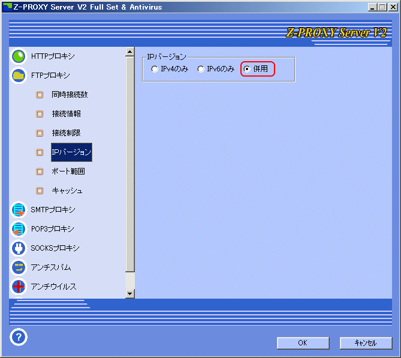The height and width of the screenshot is (358, 401).
Task: Confirm settings with the OK button
Action: click(x=303, y=343)
